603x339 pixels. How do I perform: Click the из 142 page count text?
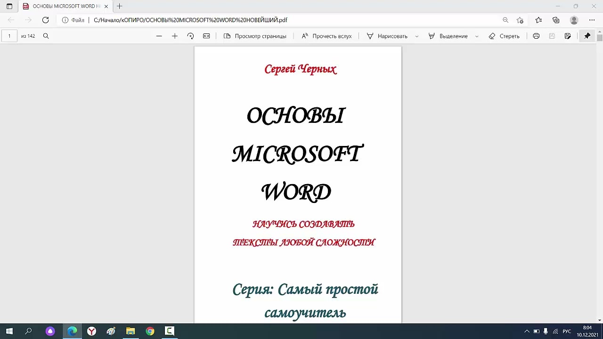tap(28, 36)
